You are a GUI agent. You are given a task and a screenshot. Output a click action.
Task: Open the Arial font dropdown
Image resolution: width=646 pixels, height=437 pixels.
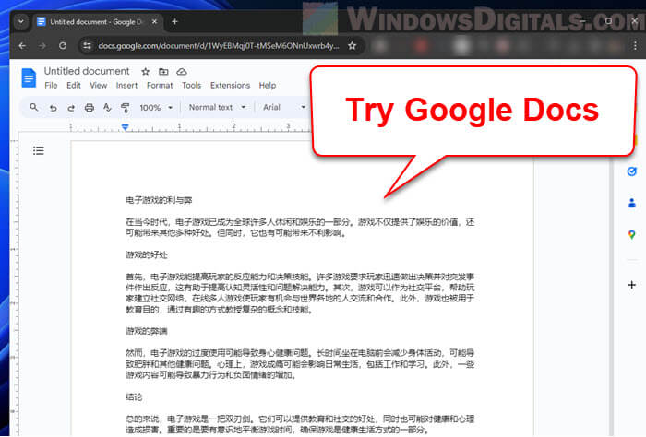pyautogui.click(x=284, y=107)
